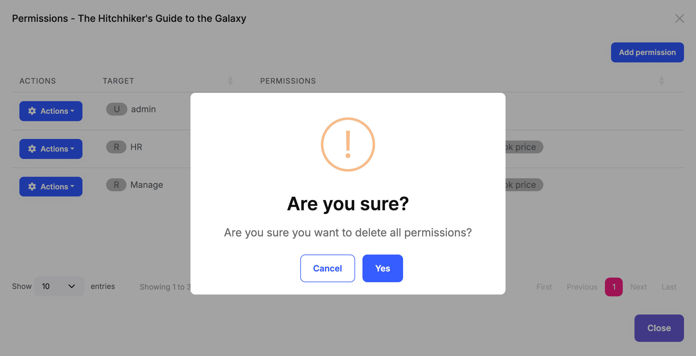Confirm deletion by clicking Yes

[382, 268]
